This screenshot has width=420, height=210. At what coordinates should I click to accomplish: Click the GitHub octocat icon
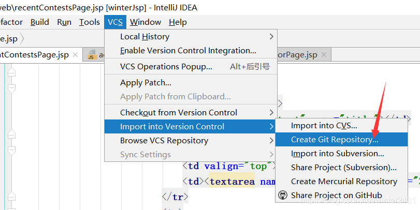tap(283, 196)
